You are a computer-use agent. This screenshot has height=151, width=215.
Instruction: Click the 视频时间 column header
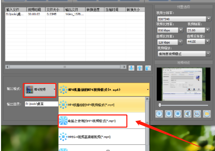pos(36,9)
